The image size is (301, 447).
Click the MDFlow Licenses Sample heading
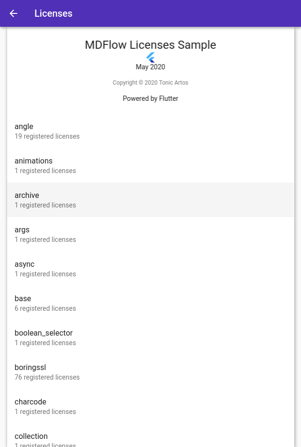click(x=150, y=45)
